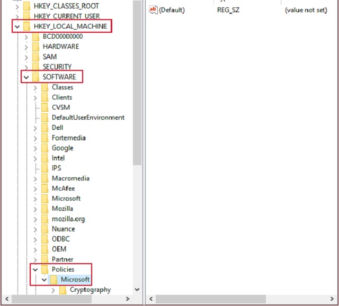Expand the Google key chevron
The image size is (339, 306).
pos(35,148)
